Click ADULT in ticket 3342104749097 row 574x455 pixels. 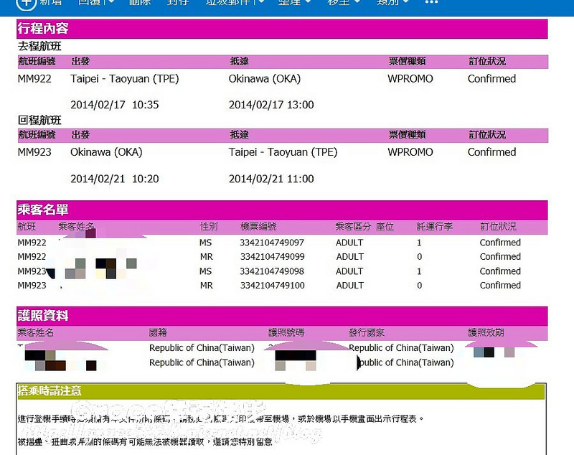click(x=349, y=243)
